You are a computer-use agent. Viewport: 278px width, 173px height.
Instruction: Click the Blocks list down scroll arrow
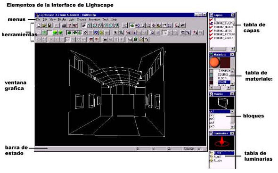click(232, 127)
